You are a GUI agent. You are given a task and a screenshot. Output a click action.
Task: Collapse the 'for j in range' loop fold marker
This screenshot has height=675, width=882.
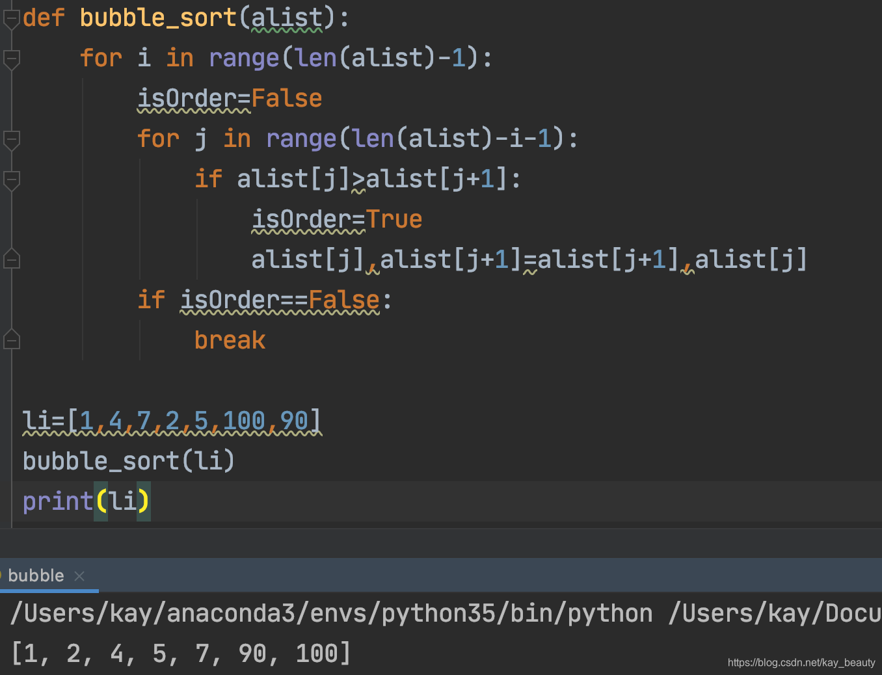point(11,140)
